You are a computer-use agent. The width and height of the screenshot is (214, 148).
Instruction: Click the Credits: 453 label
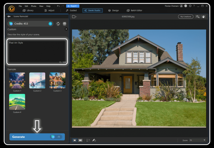pyautogui.click(x=21, y=24)
